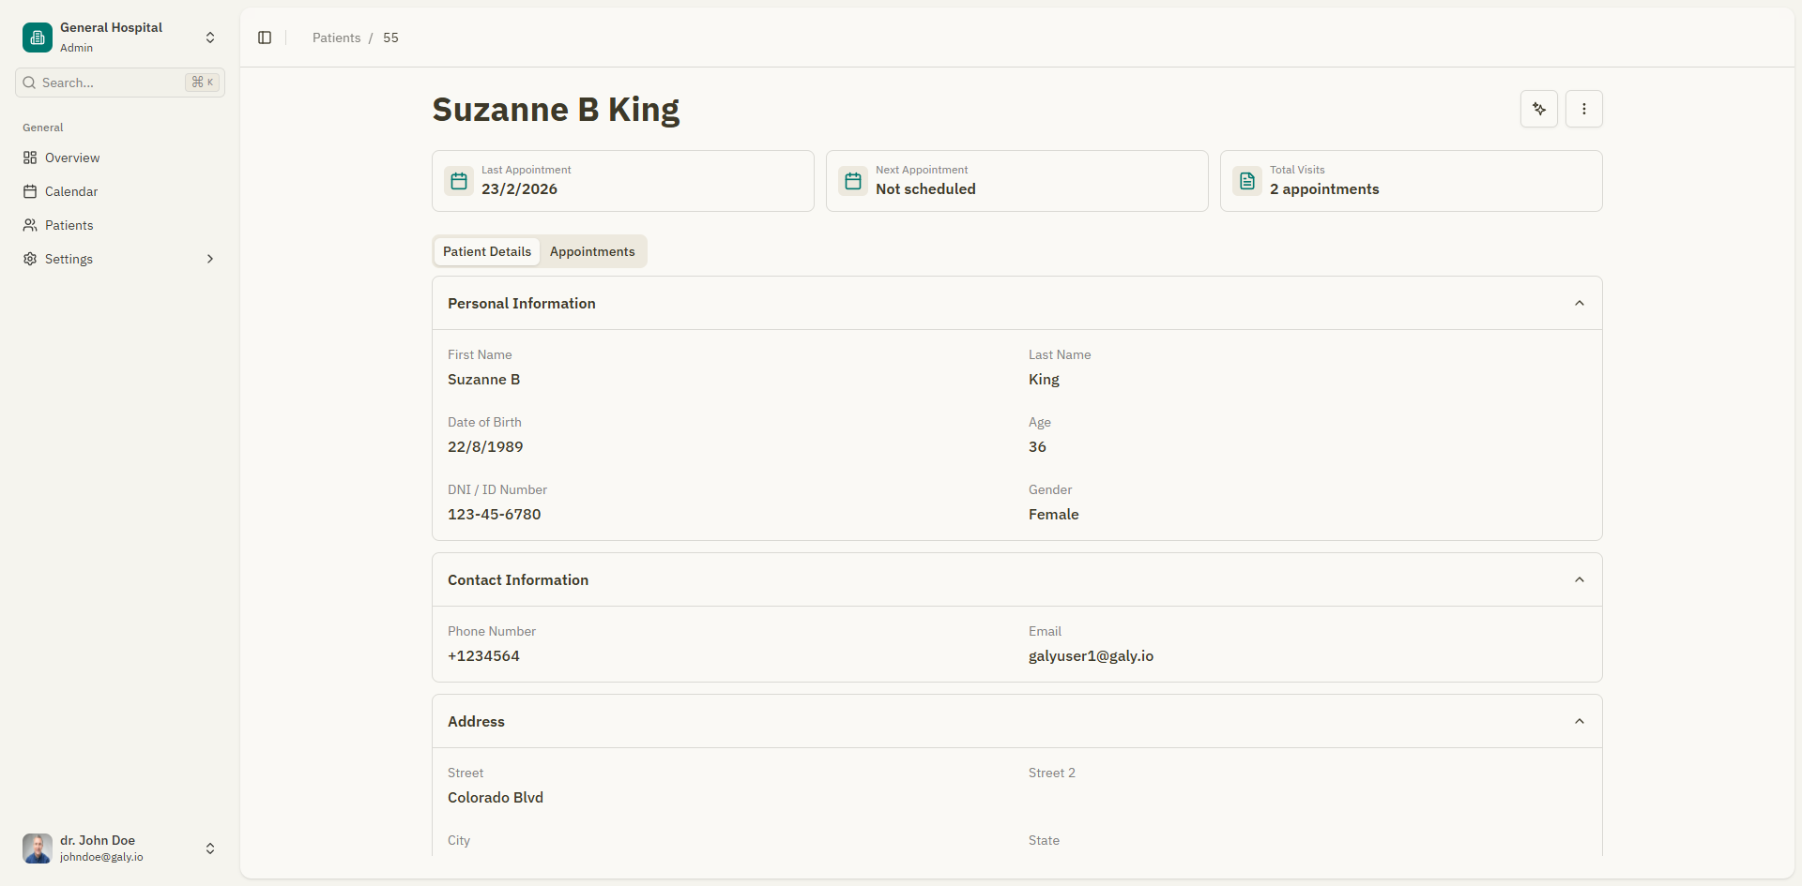1802x886 pixels.
Task: Collapse the Personal Information section
Action: click(x=1580, y=302)
